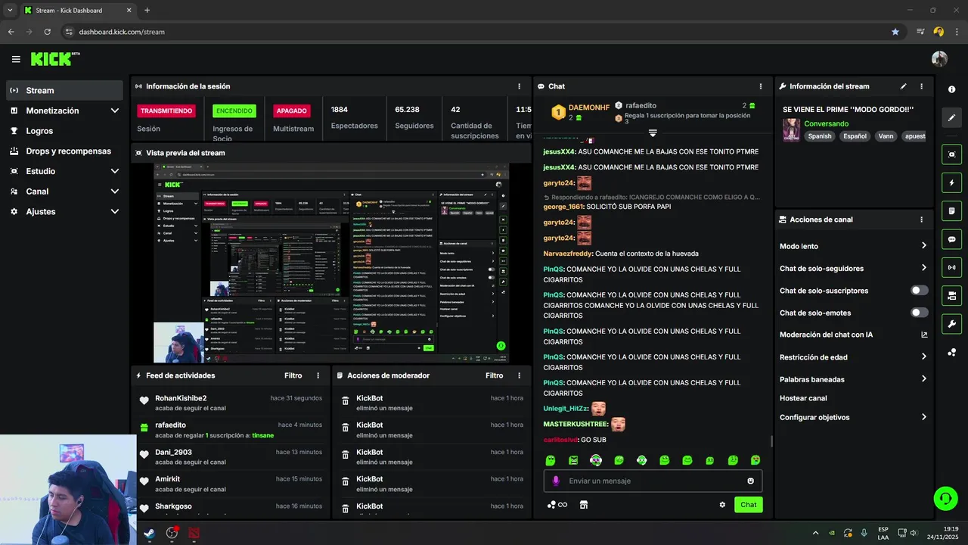
Task: Click the document widget icon in right toolbar
Action: [x=951, y=210]
